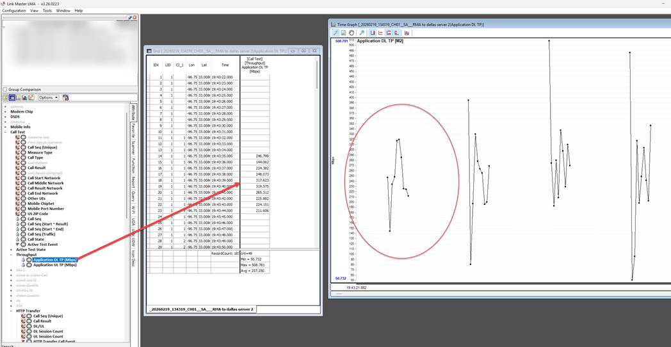Image resolution: width=671 pixels, height=347 pixels.
Task: Click the zoom magnifier icon in Time Graph toolbar
Action: (335, 33)
